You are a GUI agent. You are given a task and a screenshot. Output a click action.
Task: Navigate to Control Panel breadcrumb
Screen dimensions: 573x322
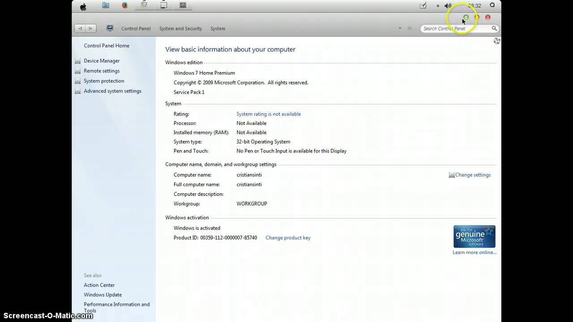[136, 29]
